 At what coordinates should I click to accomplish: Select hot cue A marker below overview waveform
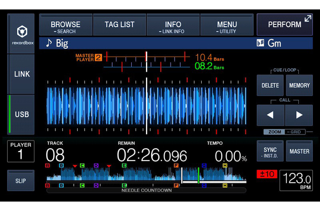47,185
